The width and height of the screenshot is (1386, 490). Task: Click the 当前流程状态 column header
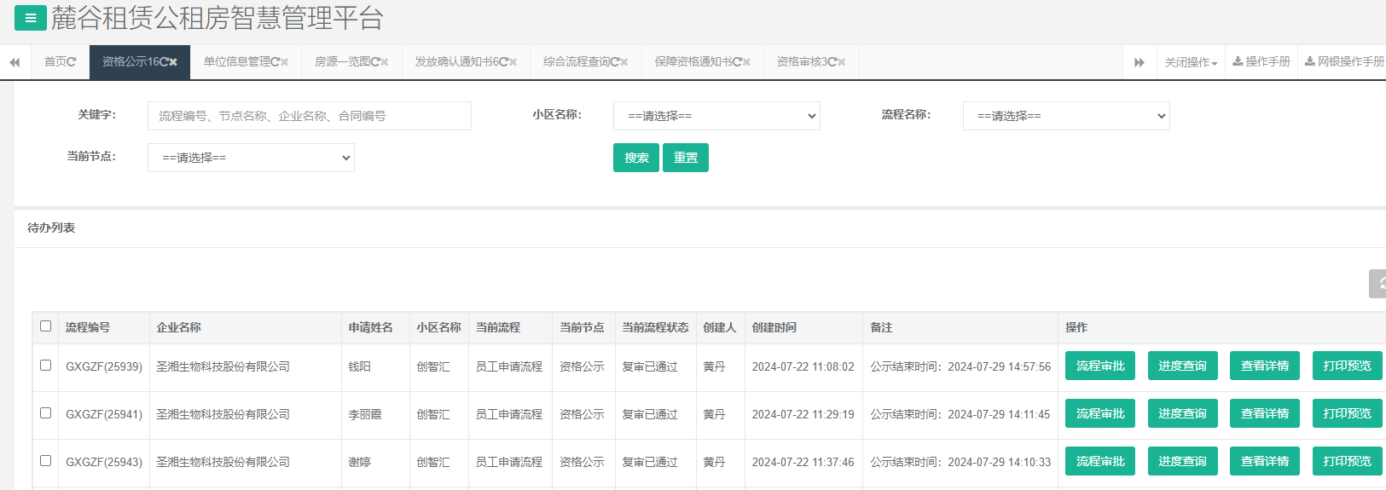655,327
